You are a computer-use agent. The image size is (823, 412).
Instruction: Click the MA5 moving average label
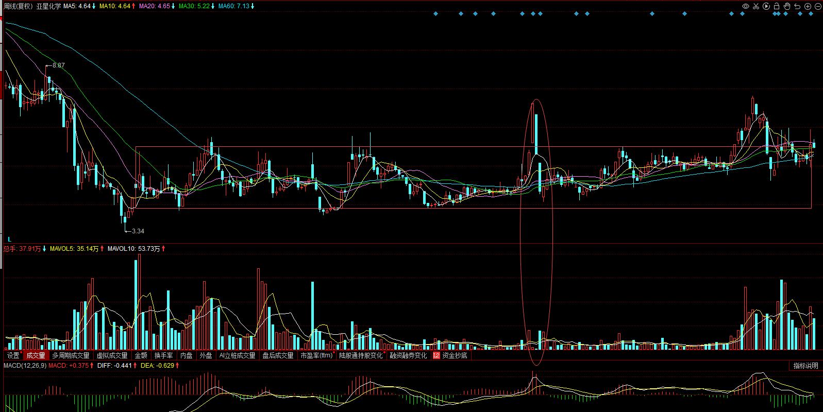click(77, 6)
